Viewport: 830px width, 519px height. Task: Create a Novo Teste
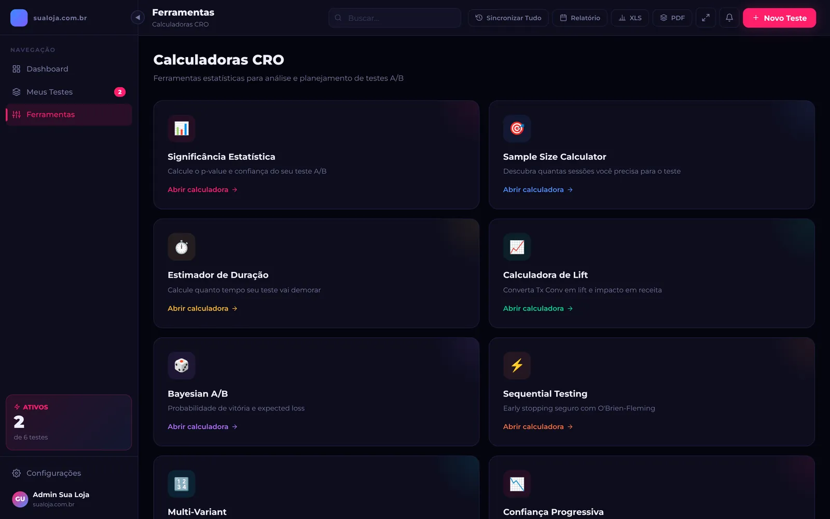click(x=779, y=18)
